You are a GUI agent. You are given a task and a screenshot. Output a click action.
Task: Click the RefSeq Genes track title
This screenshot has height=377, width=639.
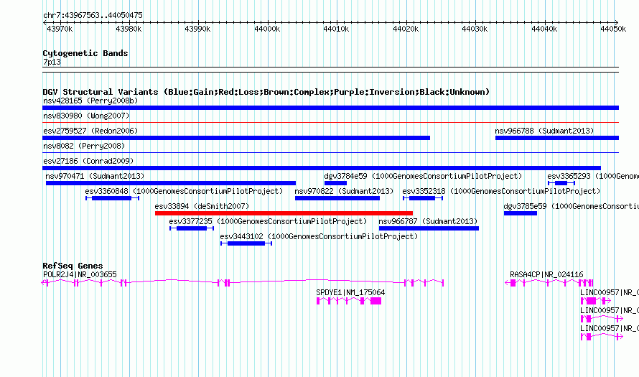click(73, 266)
